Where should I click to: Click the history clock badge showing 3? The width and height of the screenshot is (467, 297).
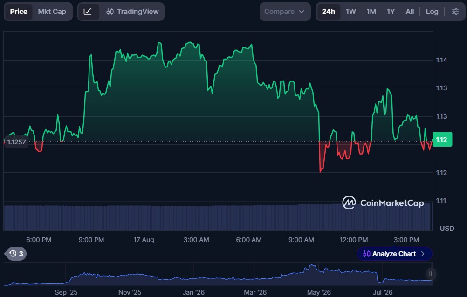pyautogui.click(x=16, y=254)
